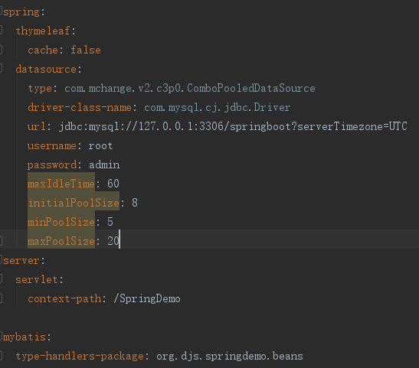This screenshot has width=419, height=368.
Task: Click the maxIdleTime value 60
Action: (113, 184)
